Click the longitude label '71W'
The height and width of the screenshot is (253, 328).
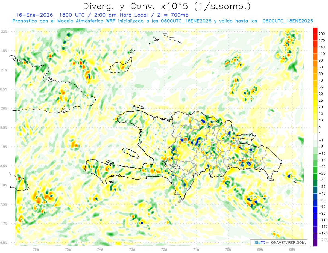(x=196, y=249)
